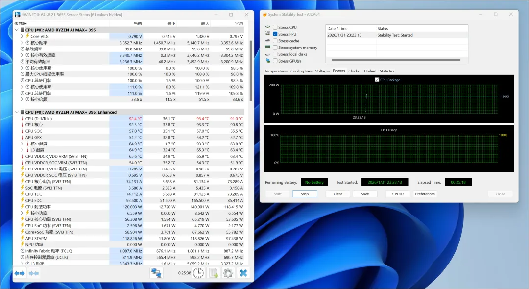This screenshot has height=289, width=529.
Task: Click the Preferences button
Action: (425, 194)
